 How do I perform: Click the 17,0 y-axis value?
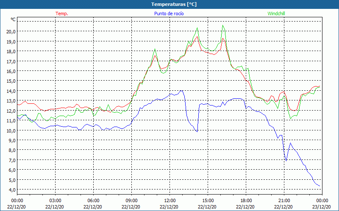click(11, 61)
